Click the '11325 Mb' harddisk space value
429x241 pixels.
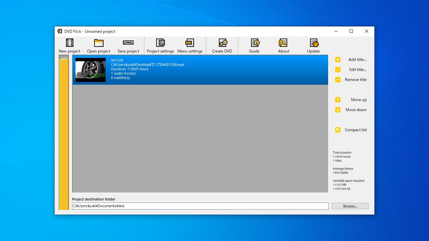340,185
